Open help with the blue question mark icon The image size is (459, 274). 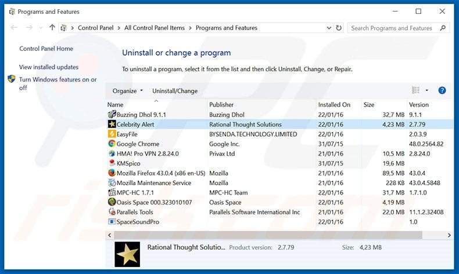[x=442, y=90]
